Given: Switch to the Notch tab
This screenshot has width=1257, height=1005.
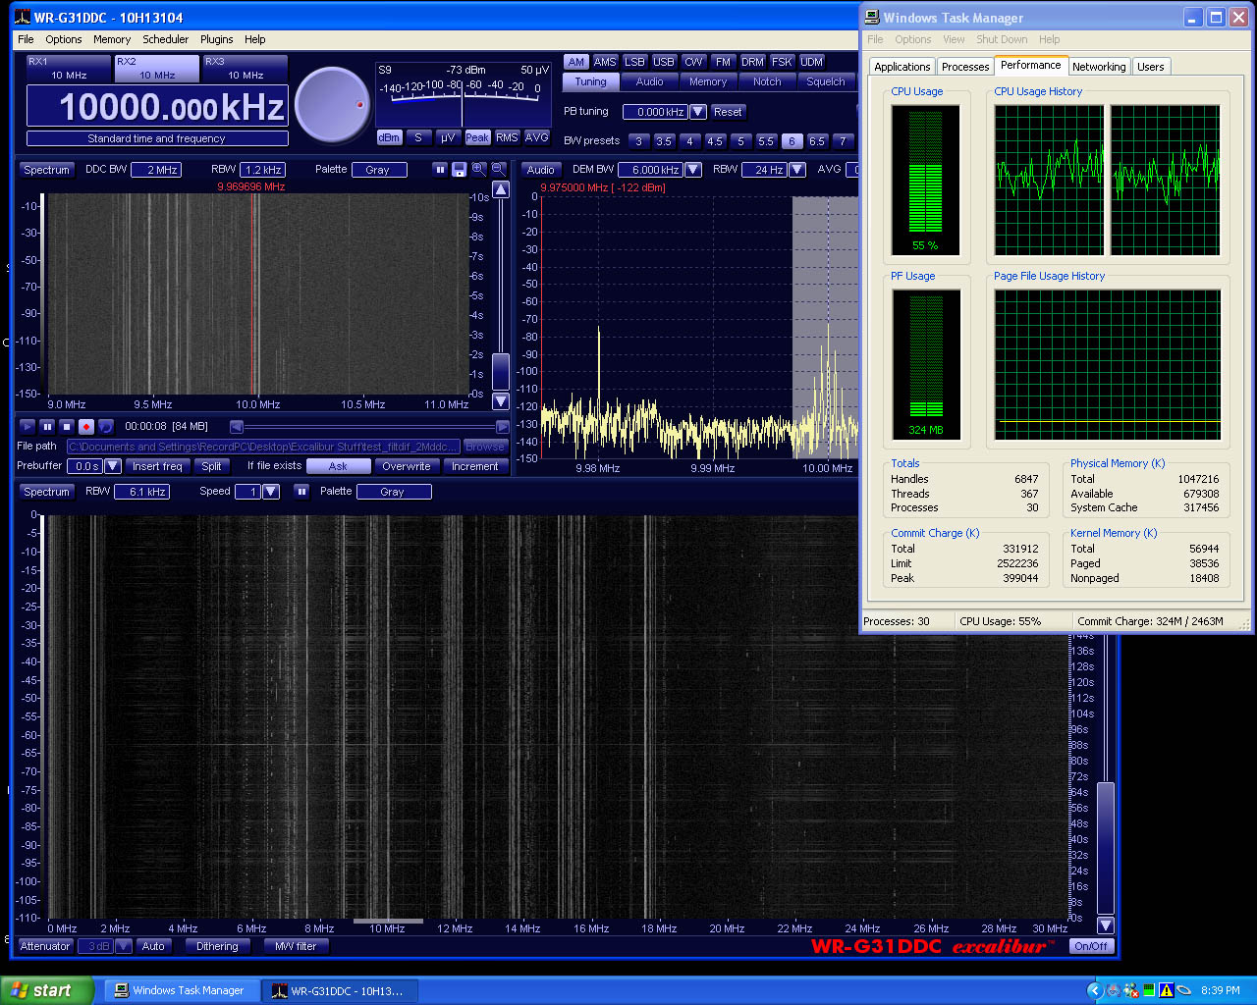Looking at the screenshot, I should click(767, 82).
